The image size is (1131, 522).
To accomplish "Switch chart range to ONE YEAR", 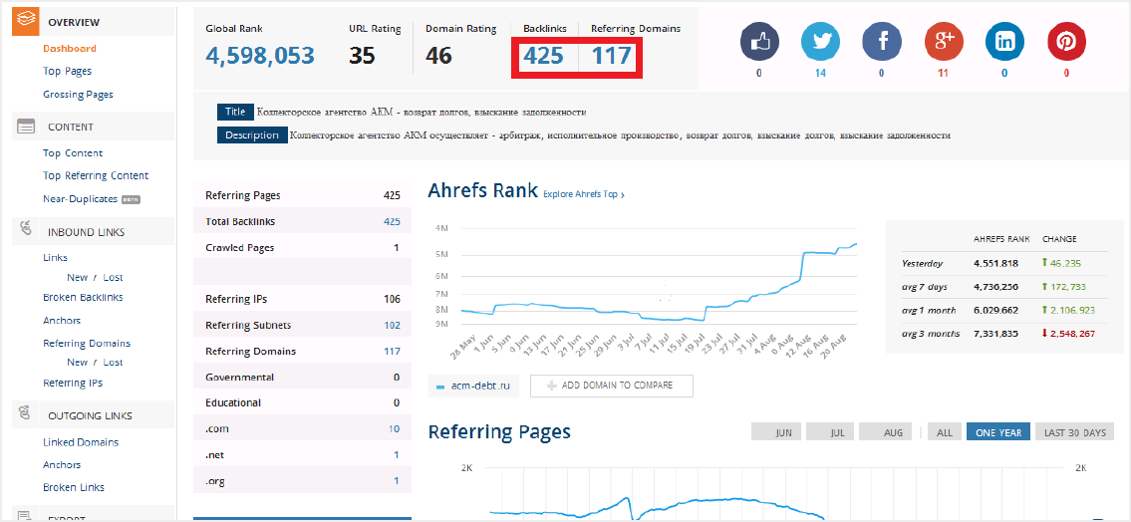I will [x=997, y=432].
